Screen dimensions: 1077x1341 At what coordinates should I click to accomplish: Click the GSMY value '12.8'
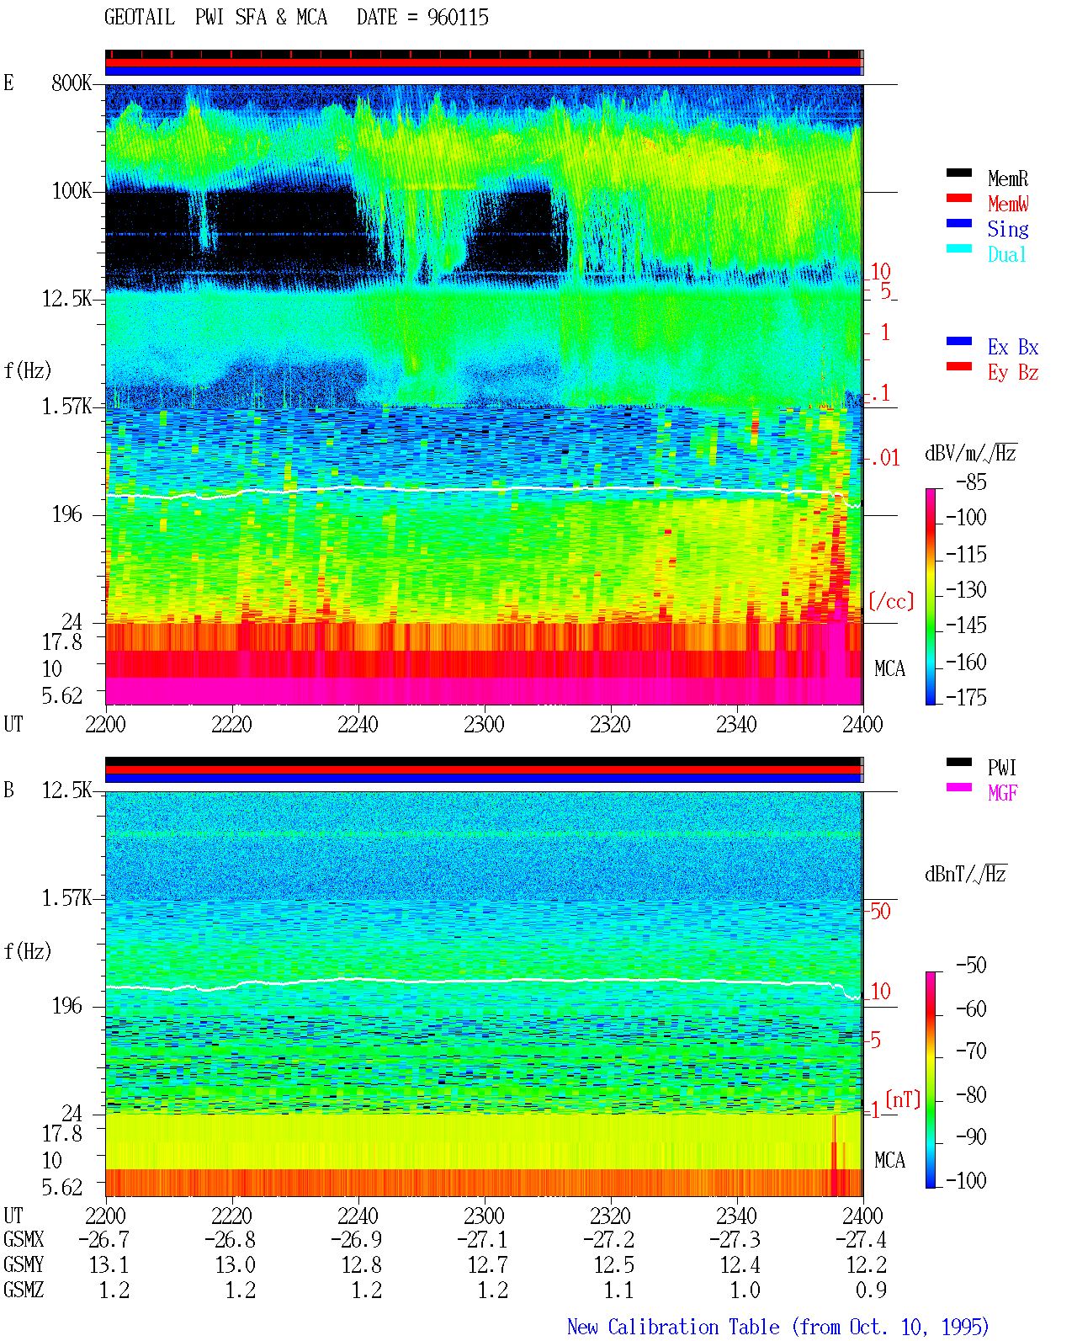[x=362, y=1265]
